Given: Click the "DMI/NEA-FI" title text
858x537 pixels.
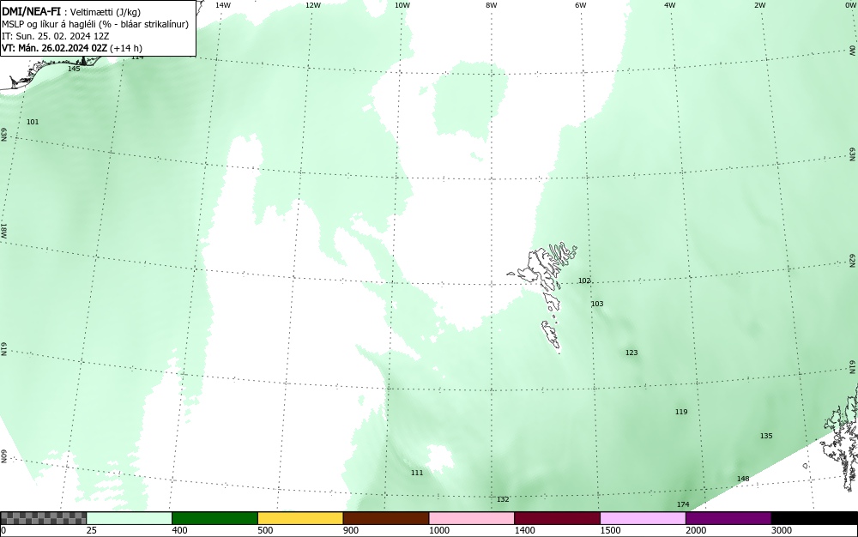Looking at the screenshot, I should (x=31, y=11).
